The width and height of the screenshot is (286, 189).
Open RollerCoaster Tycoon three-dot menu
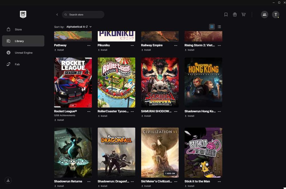point(132,111)
